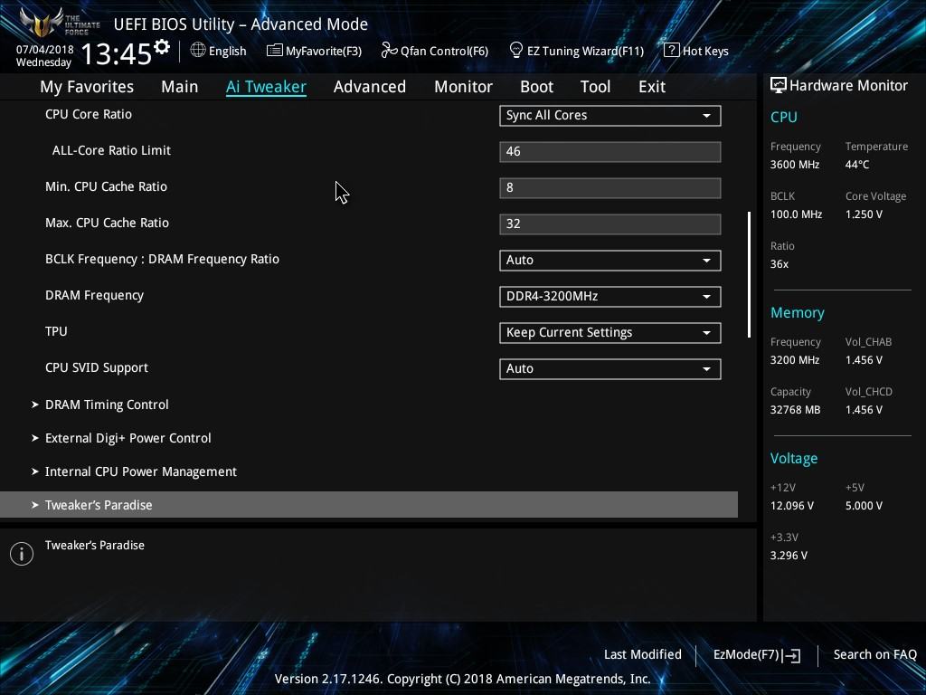Open the Tool tab
Image resolution: width=926 pixels, height=695 pixels.
[x=595, y=87]
